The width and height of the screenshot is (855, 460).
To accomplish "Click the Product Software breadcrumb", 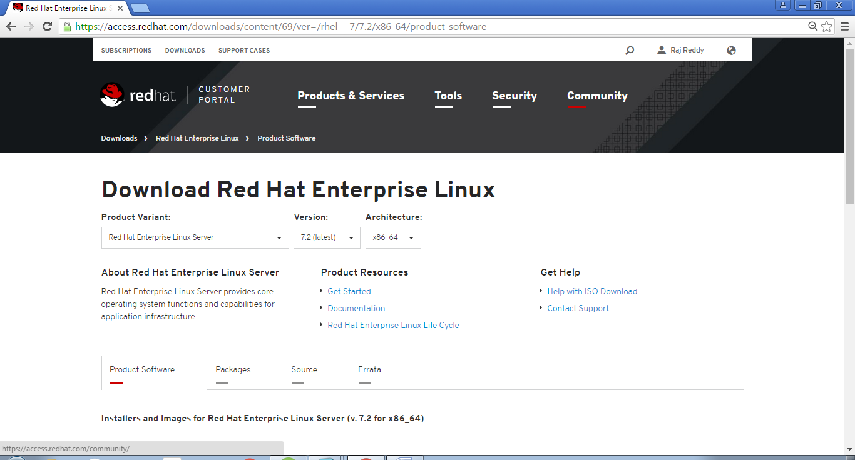I will [286, 138].
